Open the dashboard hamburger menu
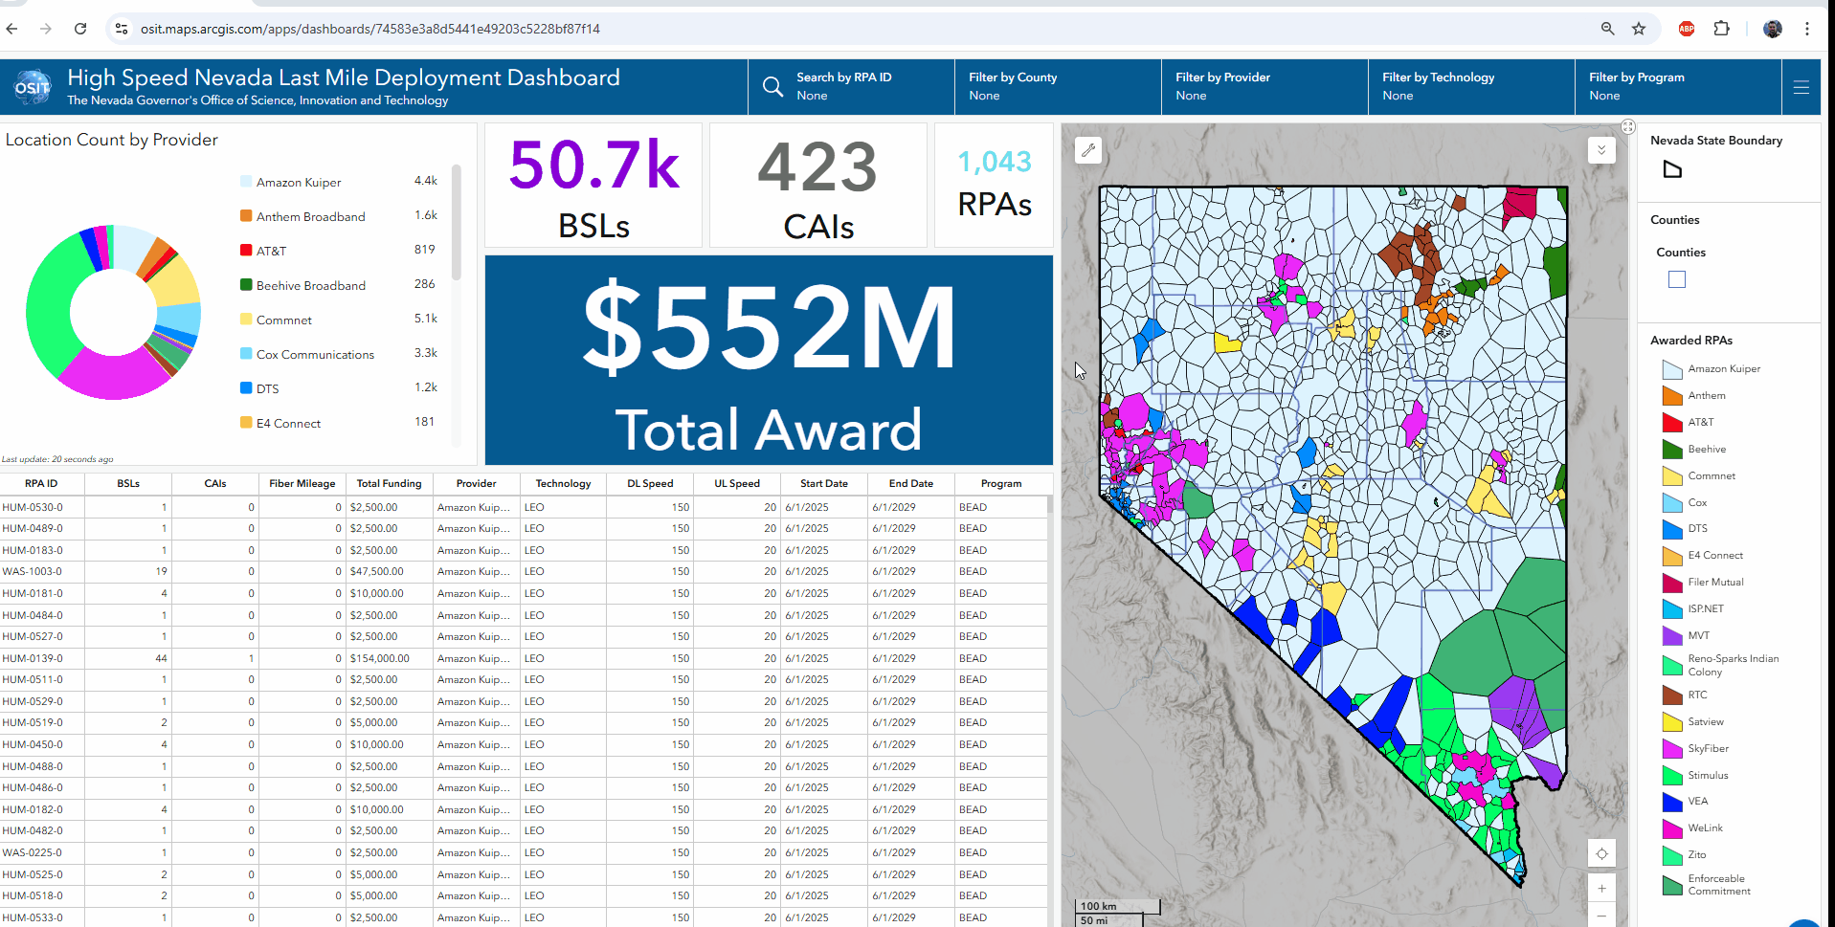The height and width of the screenshot is (927, 1835). [1801, 86]
